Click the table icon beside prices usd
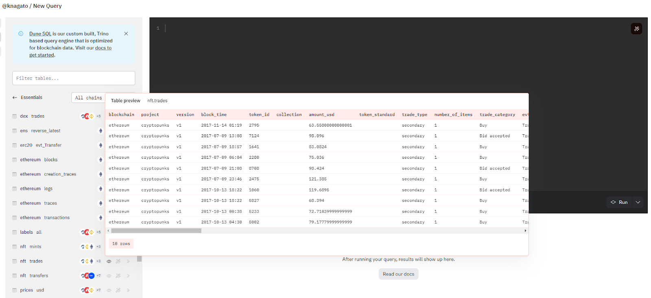This screenshot has height=298, width=651. tap(15, 290)
